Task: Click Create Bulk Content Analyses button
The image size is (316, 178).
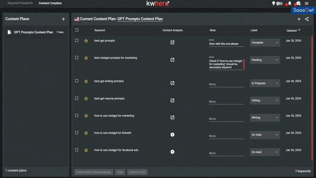Action: point(94,172)
